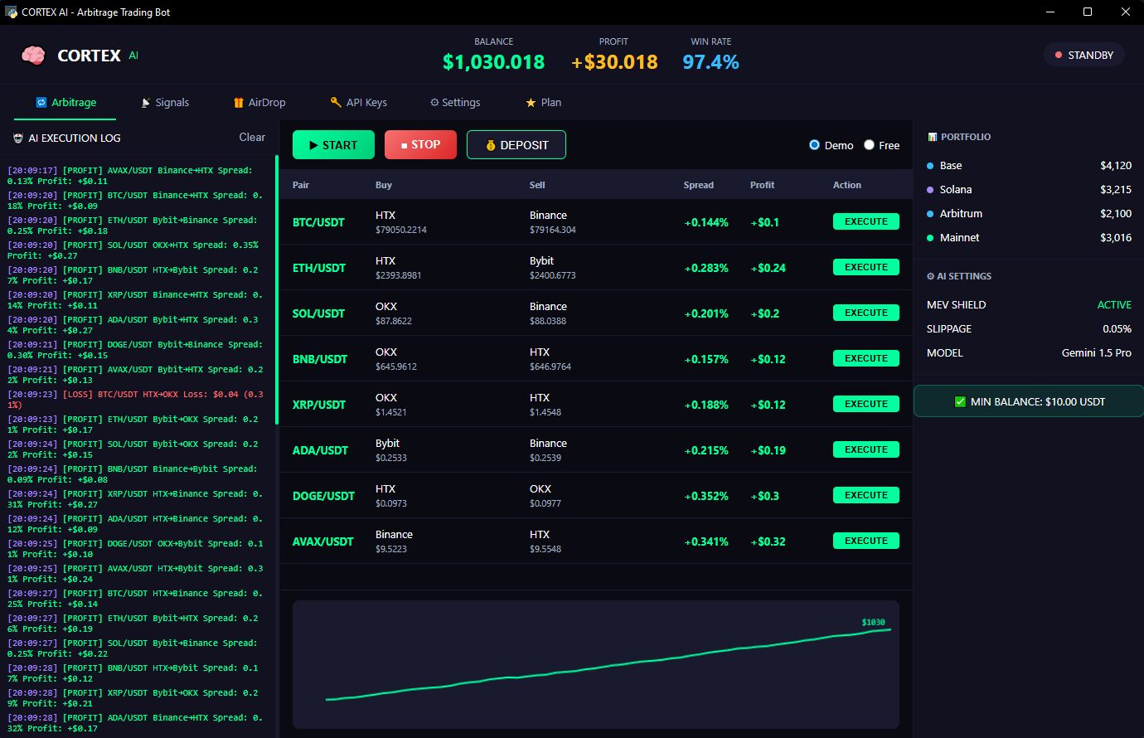Click the $1030 chart end label
Screen dimensions: 1144x738
873,622
